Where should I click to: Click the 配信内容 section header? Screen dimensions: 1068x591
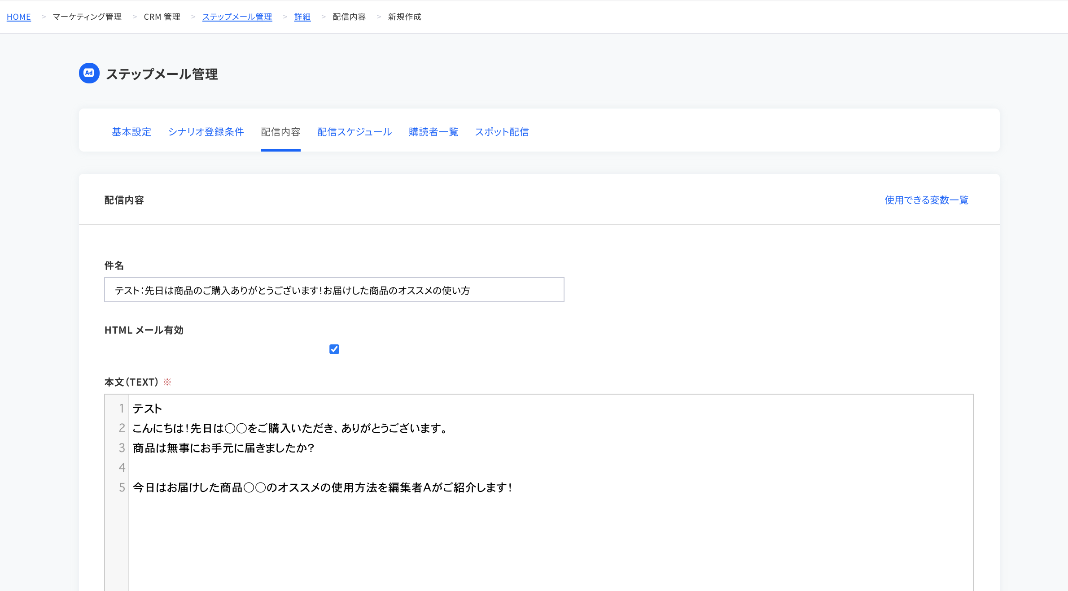[x=124, y=200]
